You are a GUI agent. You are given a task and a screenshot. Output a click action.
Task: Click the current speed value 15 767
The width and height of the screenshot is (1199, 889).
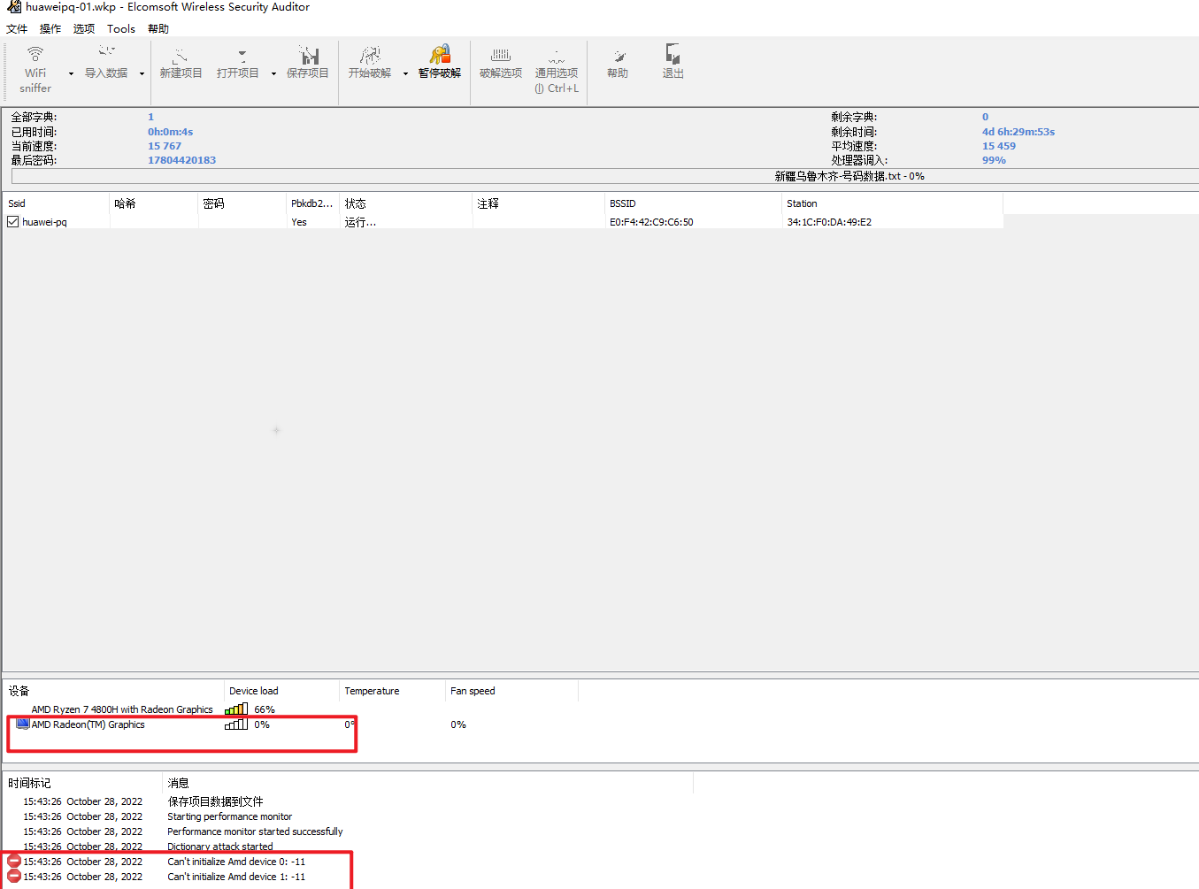(165, 146)
